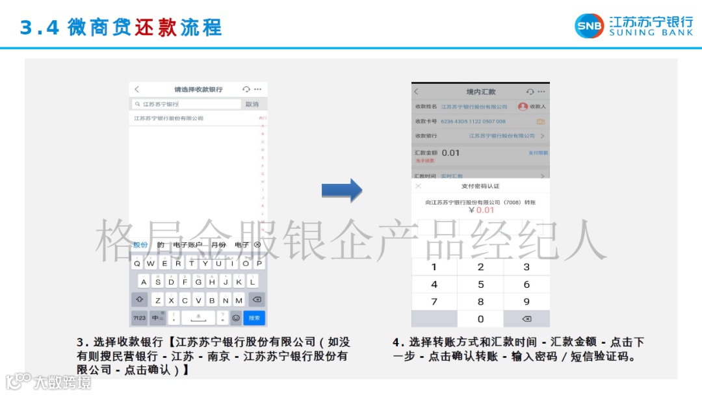702x395 pixels.
Task: Tap digit 2 on the numeric keypad
Action: point(480,267)
